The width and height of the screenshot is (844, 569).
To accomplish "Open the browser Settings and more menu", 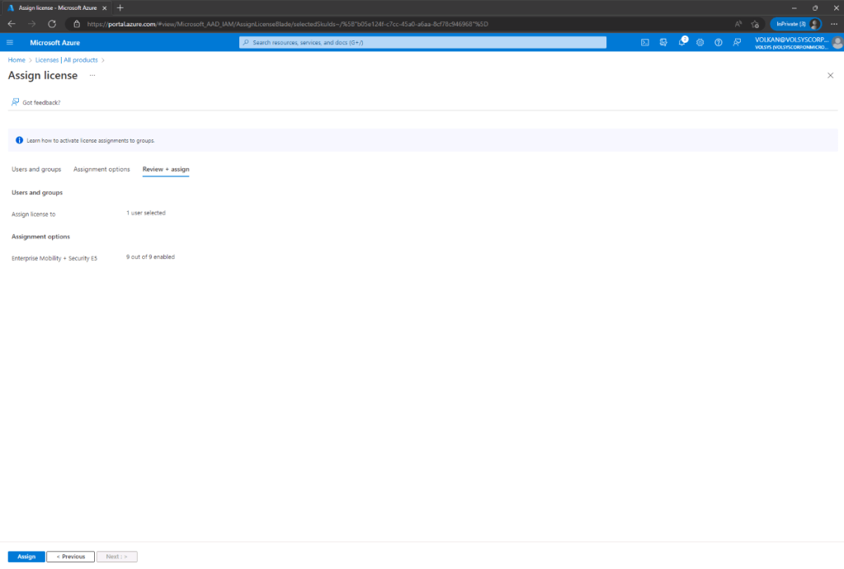I will pyautogui.click(x=833, y=24).
